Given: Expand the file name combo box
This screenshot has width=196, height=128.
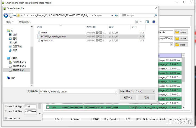Looking at the screenshot, I should click(115, 91).
